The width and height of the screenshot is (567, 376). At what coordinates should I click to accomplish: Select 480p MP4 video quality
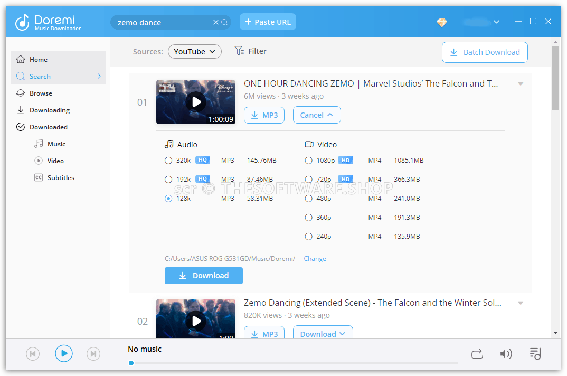pos(308,199)
